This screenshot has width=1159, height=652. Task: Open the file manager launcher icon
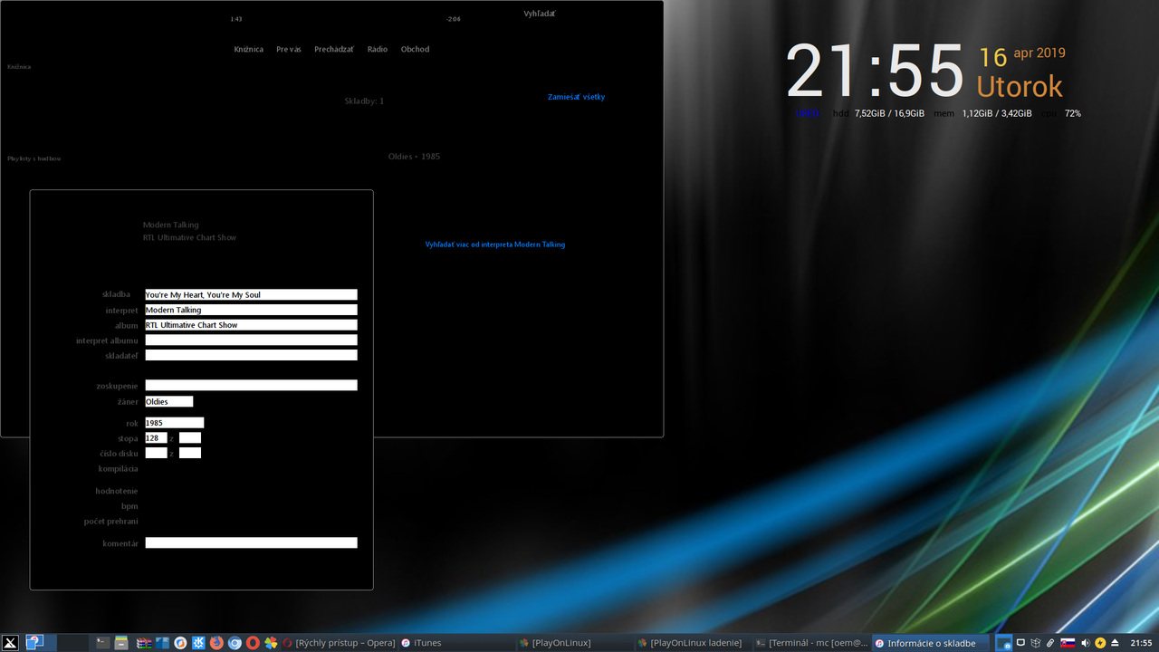point(120,643)
